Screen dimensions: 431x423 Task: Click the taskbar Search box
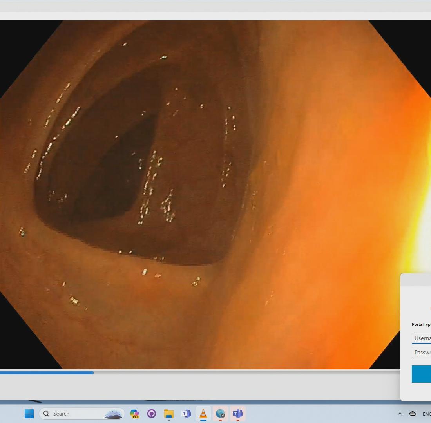click(x=81, y=414)
